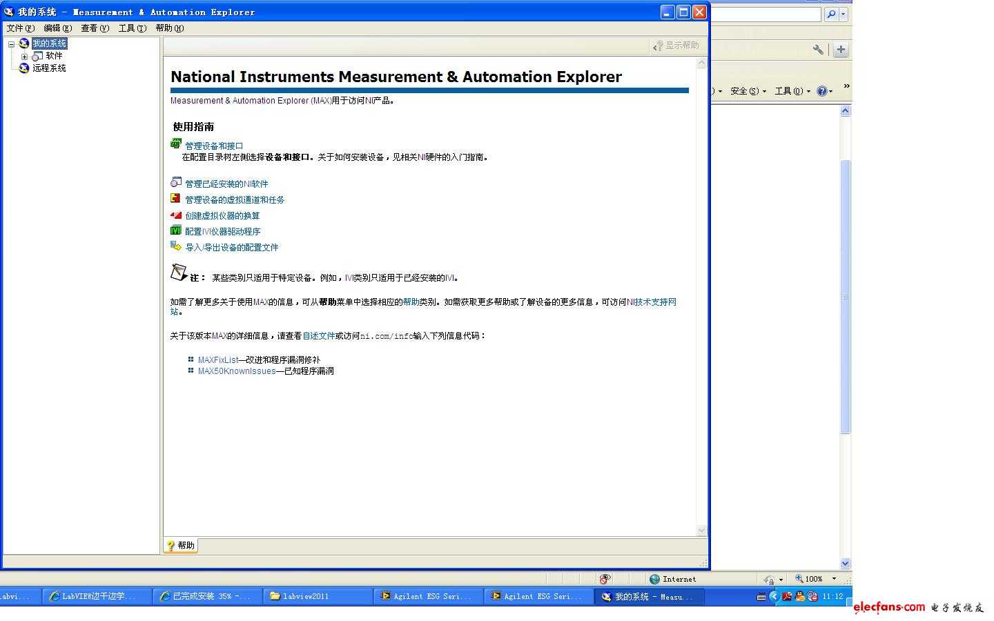Open the 工具(T) menu in MAX
This screenshot has width=994, height=621.
coord(132,28)
